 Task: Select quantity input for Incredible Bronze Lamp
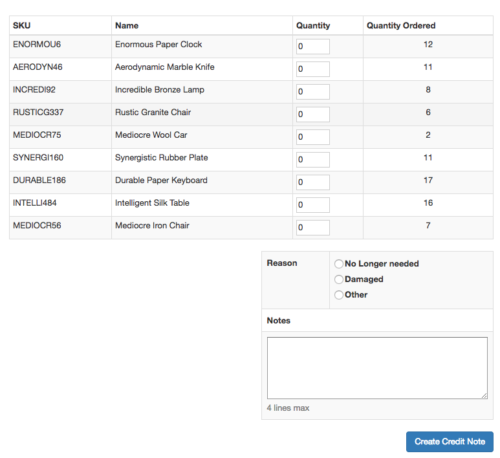(x=313, y=92)
